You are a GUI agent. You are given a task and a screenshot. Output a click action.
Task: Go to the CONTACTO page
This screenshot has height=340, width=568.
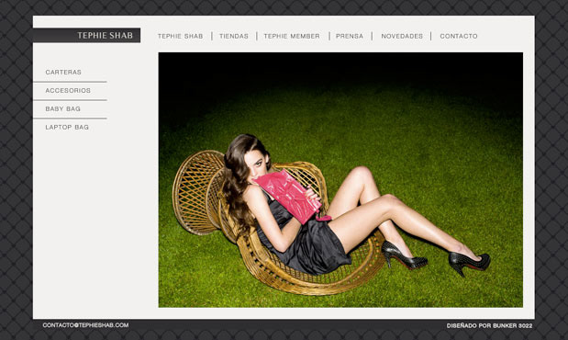coord(459,36)
